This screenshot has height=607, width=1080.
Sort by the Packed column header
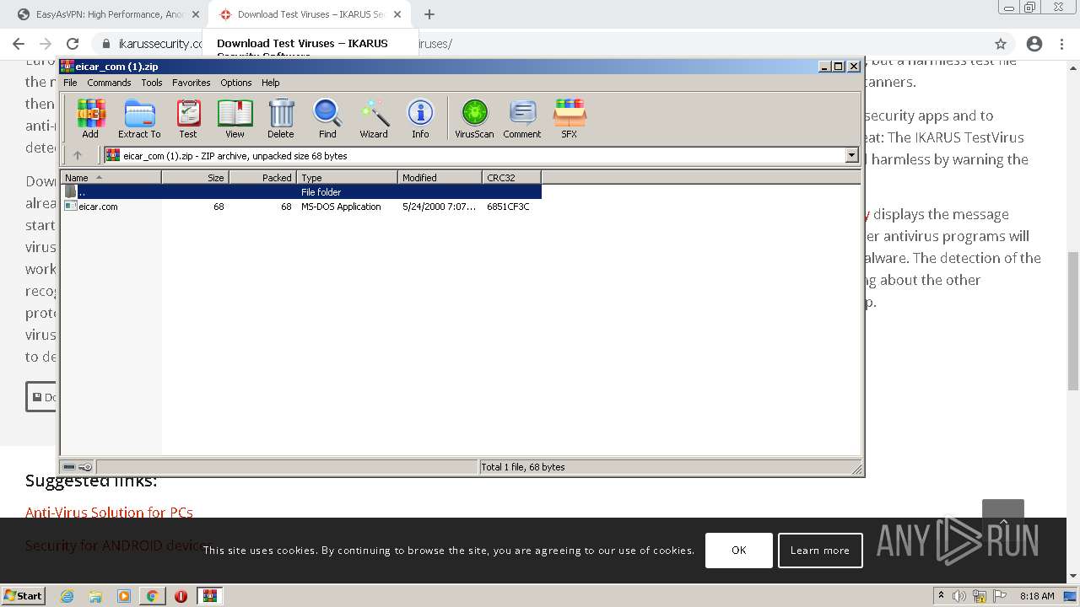[262, 177]
